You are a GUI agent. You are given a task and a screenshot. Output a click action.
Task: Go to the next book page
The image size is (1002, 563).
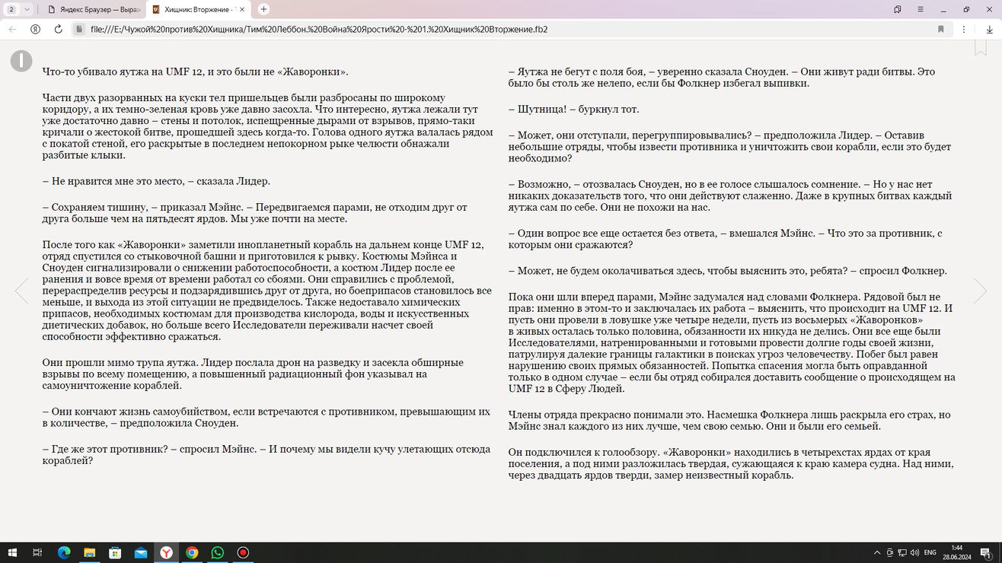(980, 291)
